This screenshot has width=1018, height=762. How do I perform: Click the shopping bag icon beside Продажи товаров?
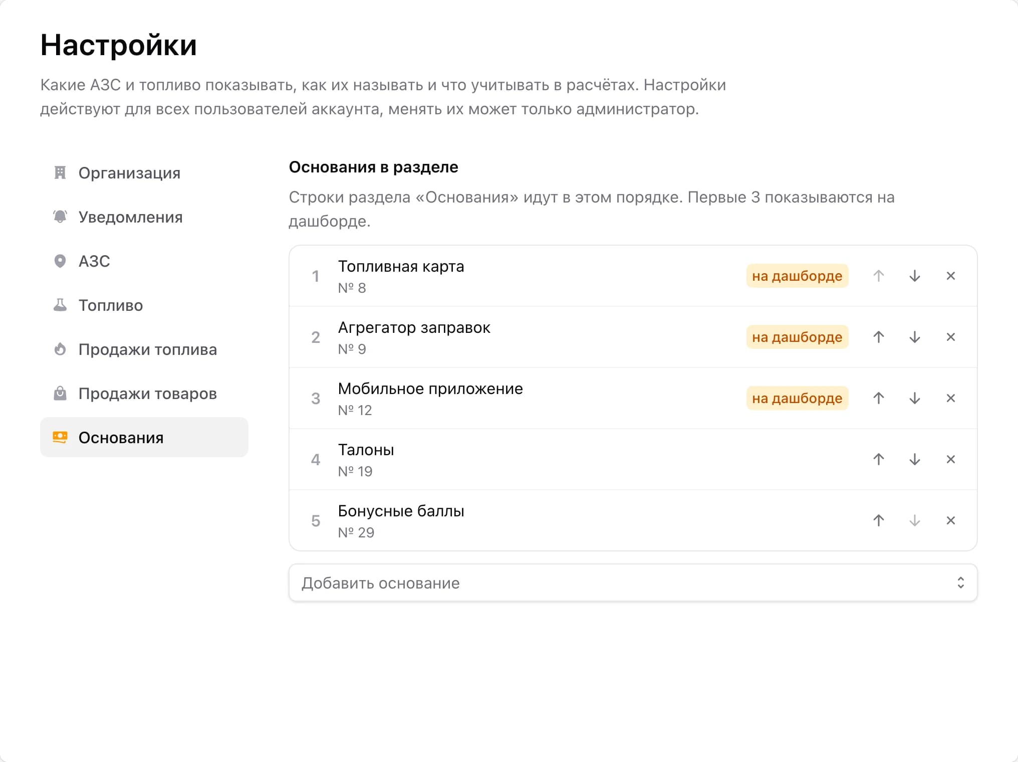(60, 393)
